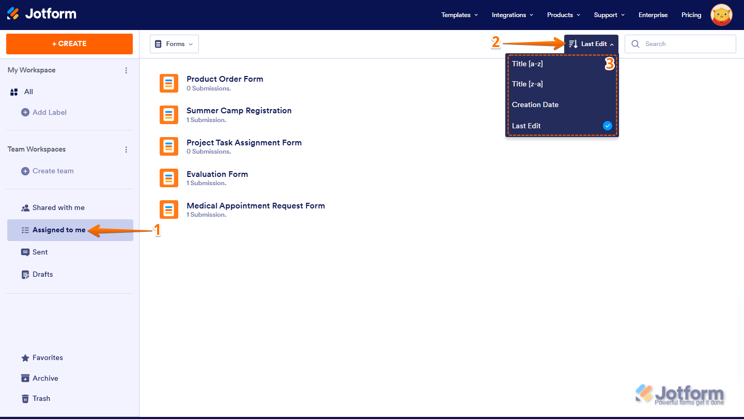Open the profile avatar menu

point(721,14)
